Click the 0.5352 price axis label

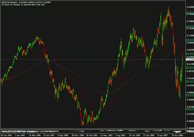pyautogui.click(x=190, y=85)
